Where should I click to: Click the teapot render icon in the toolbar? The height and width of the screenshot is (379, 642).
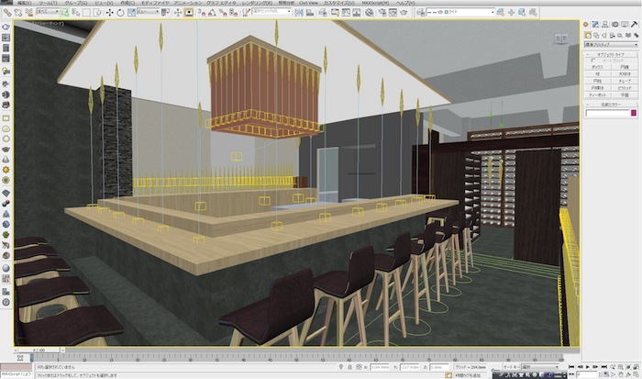[405, 13]
